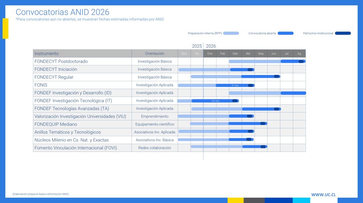Click Fomento Vinculación Internacional (FOVI) row label

[x=76, y=148]
